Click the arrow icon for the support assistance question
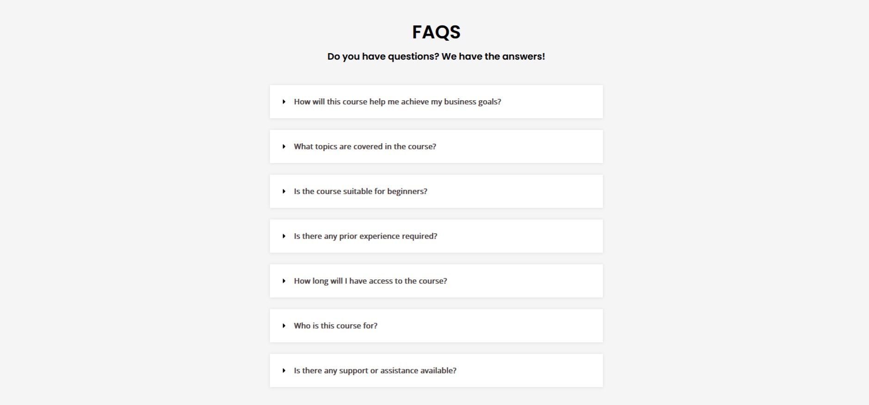The width and height of the screenshot is (869, 405). (x=284, y=370)
